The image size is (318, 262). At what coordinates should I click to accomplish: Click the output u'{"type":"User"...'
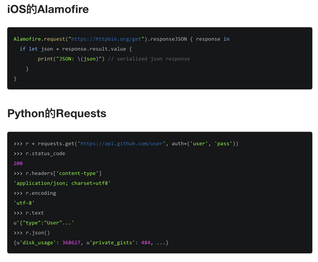pyautogui.click(x=44, y=223)
